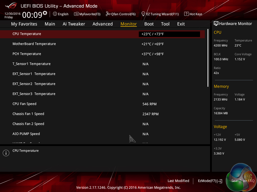
Task: Open clock settings gear icon
Action: coord(45,13)
